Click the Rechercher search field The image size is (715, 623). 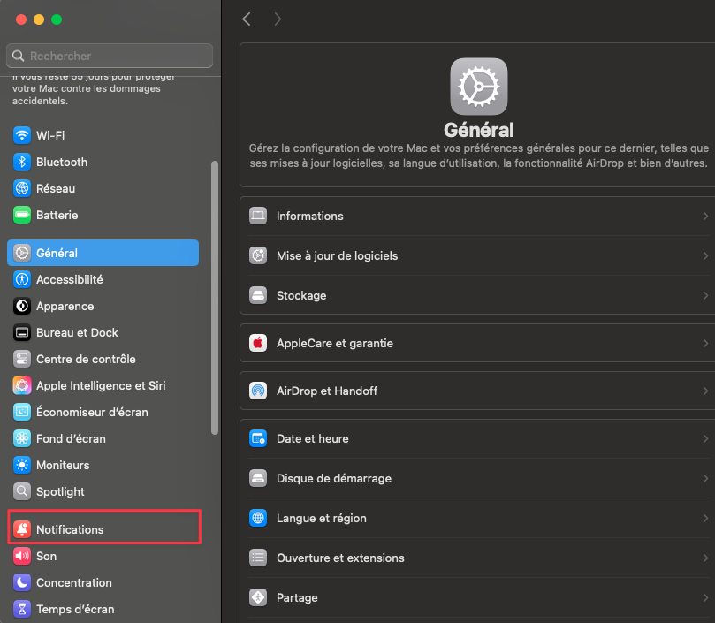[x=110, y=56]
